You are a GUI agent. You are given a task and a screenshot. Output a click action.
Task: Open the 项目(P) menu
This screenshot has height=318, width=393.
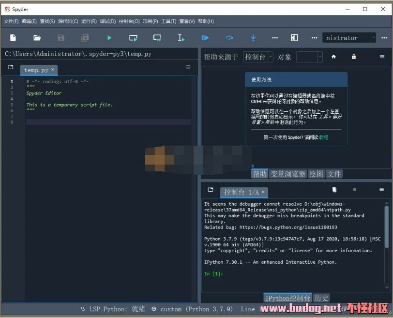click(151, 21)
